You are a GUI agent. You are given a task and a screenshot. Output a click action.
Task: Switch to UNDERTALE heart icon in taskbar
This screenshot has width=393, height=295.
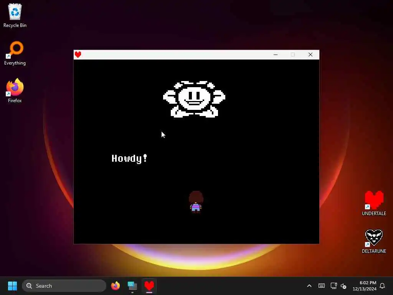point(149,286)
